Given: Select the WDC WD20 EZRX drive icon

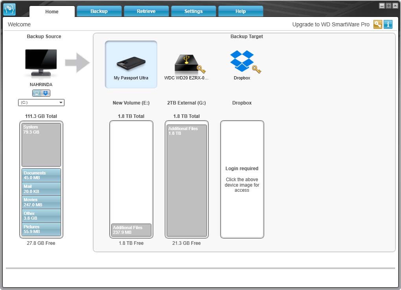Looking at the screenshot, I should point(187,62).
